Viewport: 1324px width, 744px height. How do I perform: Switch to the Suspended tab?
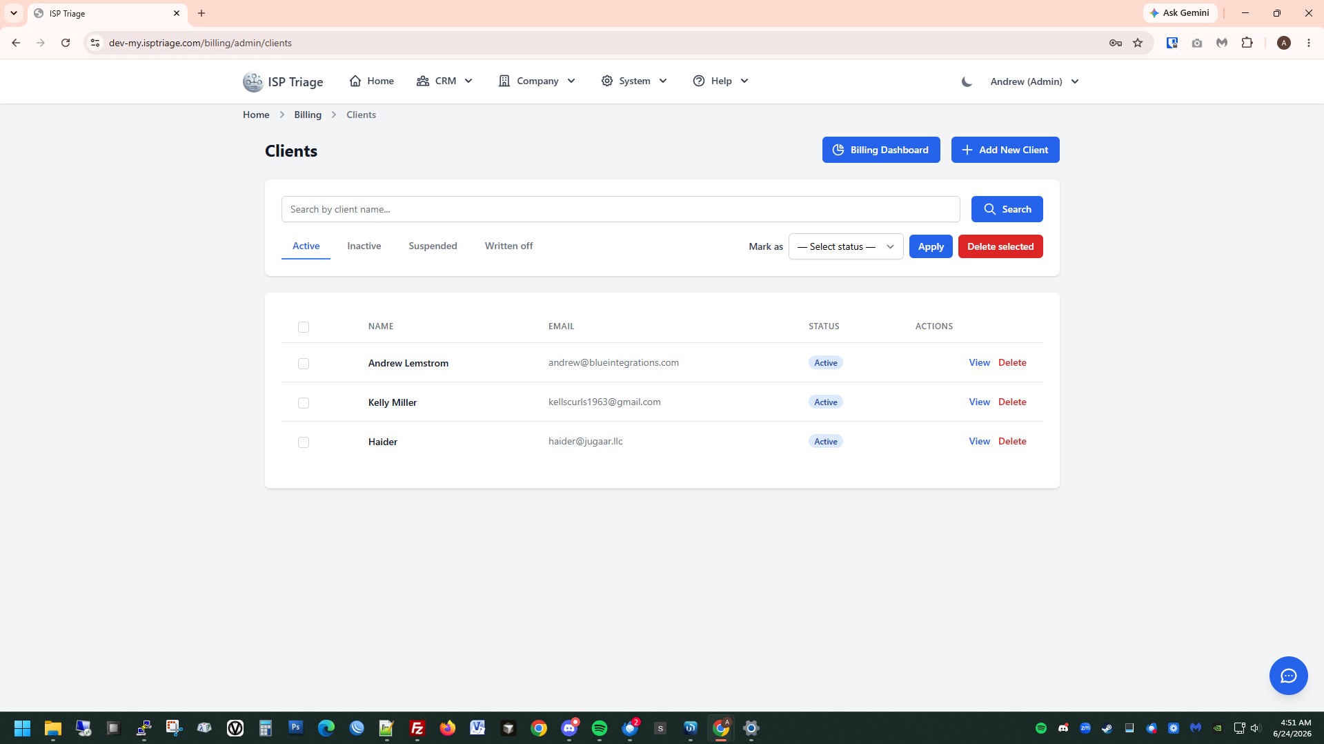point(433,246)
